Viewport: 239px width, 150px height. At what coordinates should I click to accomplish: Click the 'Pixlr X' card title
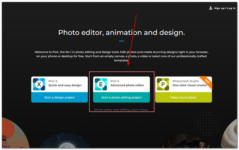tap(53, 81)
